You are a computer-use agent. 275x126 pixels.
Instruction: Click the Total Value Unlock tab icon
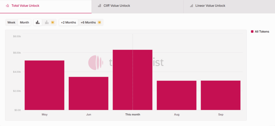click(x=8, y=6)
